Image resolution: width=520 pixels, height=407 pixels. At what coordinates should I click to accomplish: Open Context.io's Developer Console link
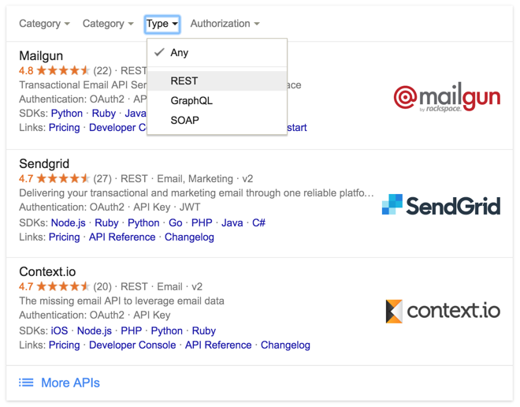131,345
